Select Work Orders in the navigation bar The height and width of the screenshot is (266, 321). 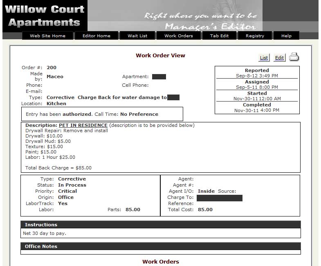[x=178, y=36]
